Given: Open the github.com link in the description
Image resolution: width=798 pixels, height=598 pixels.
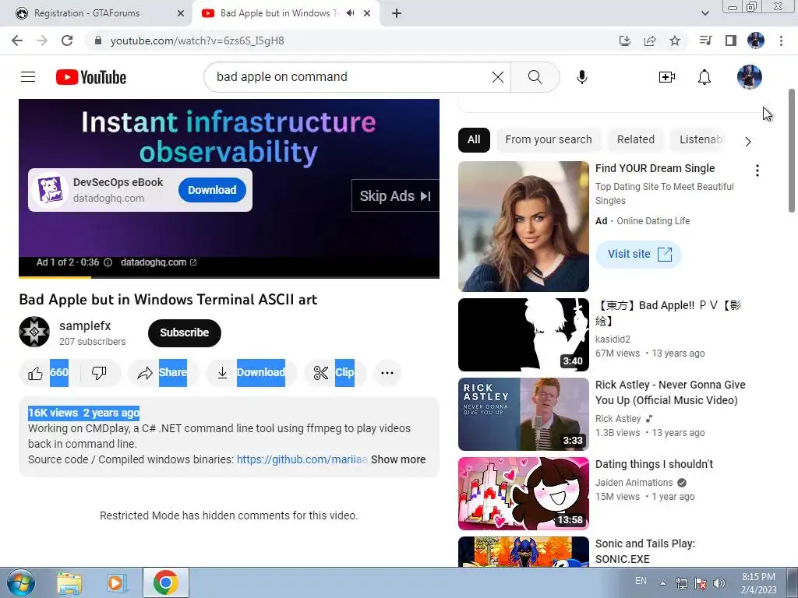Looking at the screenshot, I should [x=302, y=459].
